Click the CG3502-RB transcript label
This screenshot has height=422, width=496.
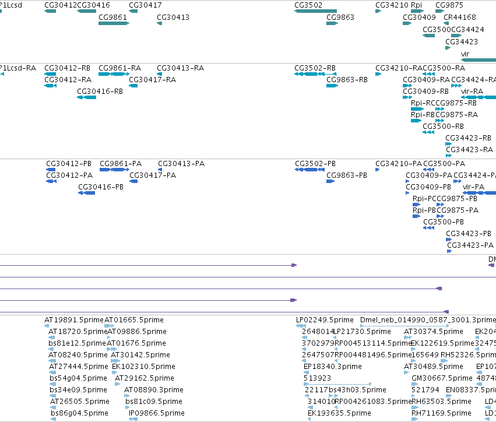coord(315,68)
